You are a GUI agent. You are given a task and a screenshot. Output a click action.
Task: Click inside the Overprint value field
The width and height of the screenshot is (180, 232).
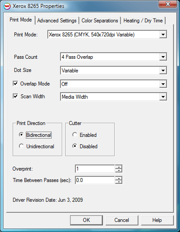pyautogui.click(x=95, y=169)
